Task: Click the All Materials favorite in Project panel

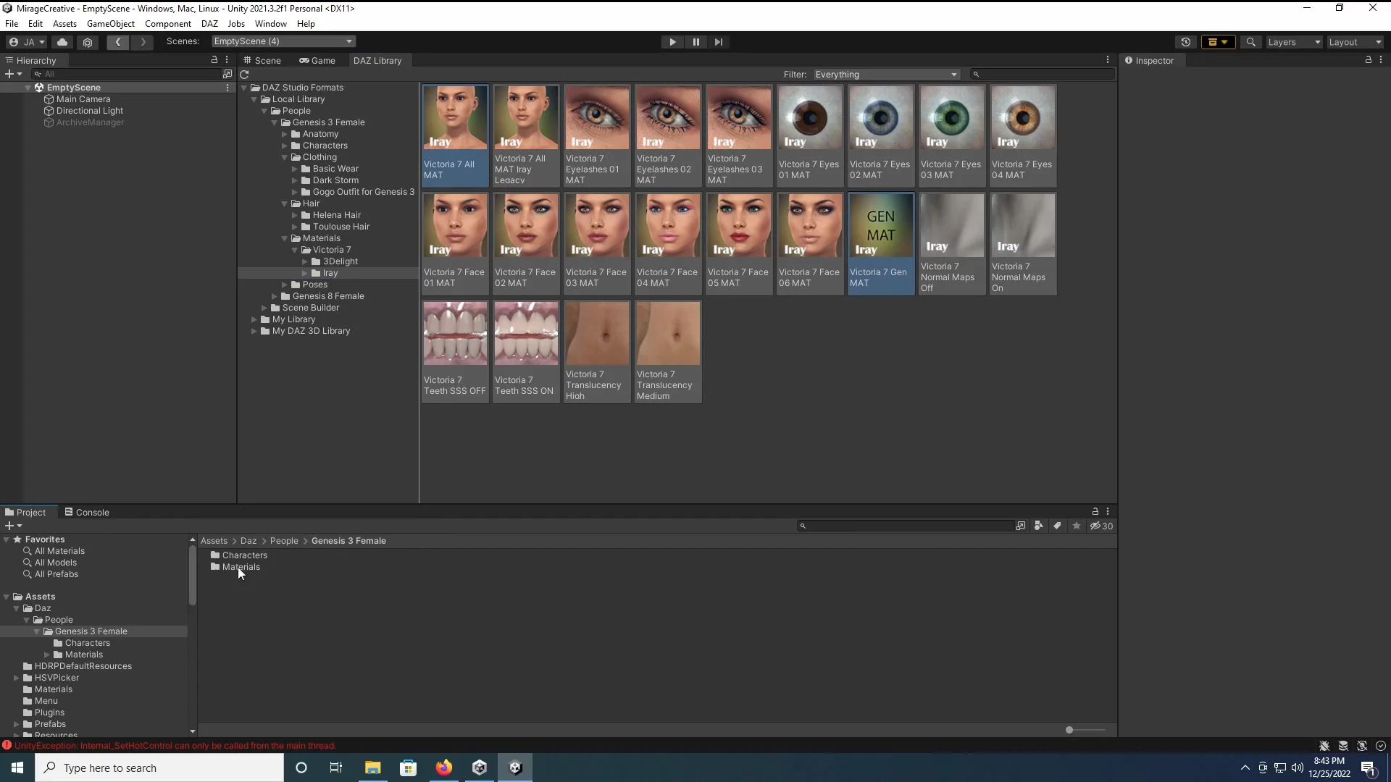Action: pos(59,550)
